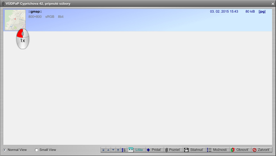The width and height of the screenshot is (276, 156).
Task: Click the move up arrow icon
Action: (108, 150)
